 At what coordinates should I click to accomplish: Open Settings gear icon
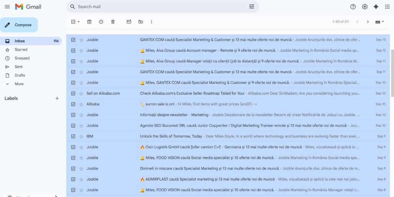click(365, 7)
